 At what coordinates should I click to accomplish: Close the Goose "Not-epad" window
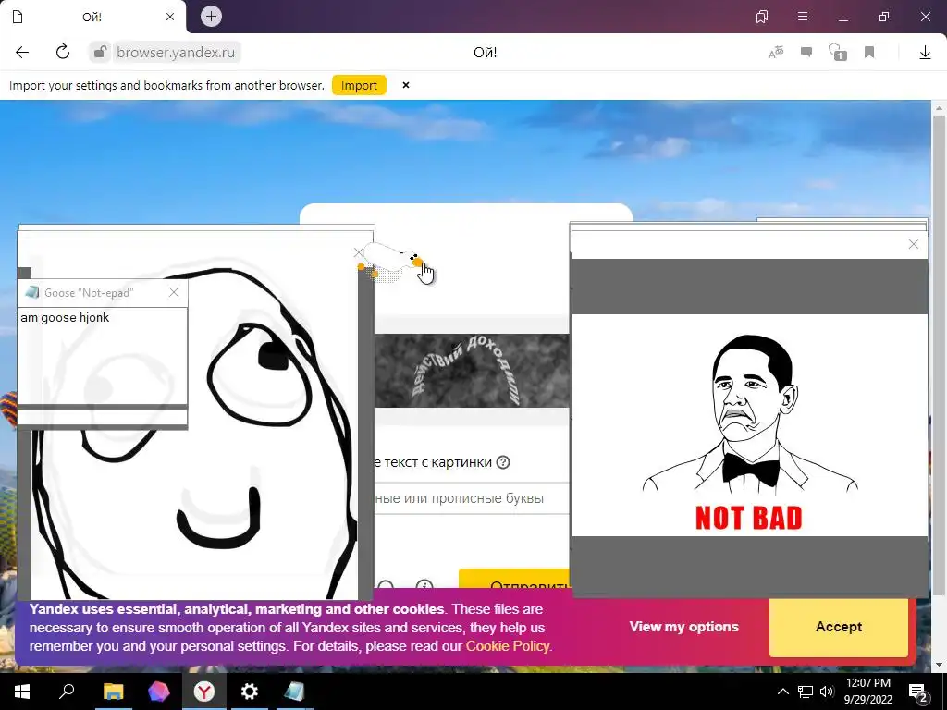pos(174,292)
